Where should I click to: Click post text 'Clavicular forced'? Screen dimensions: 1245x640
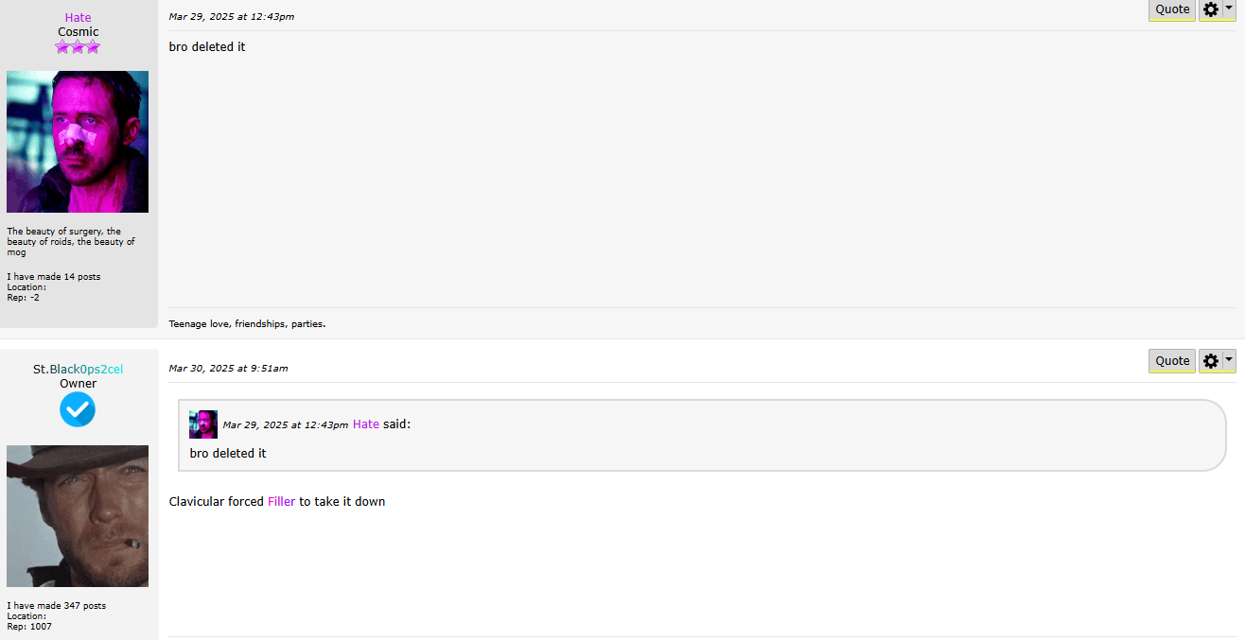(x=217, y=502)
